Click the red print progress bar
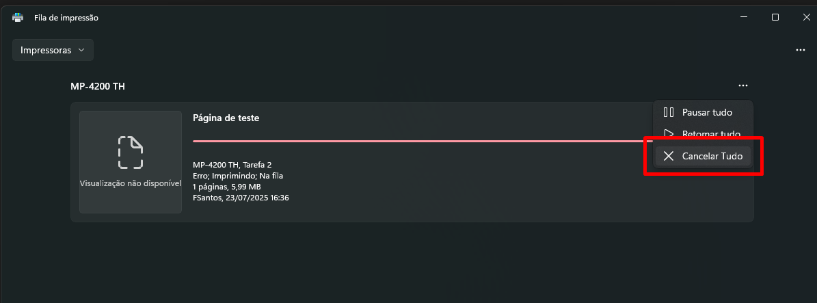 pyautogui.click(x=422, y=141)
